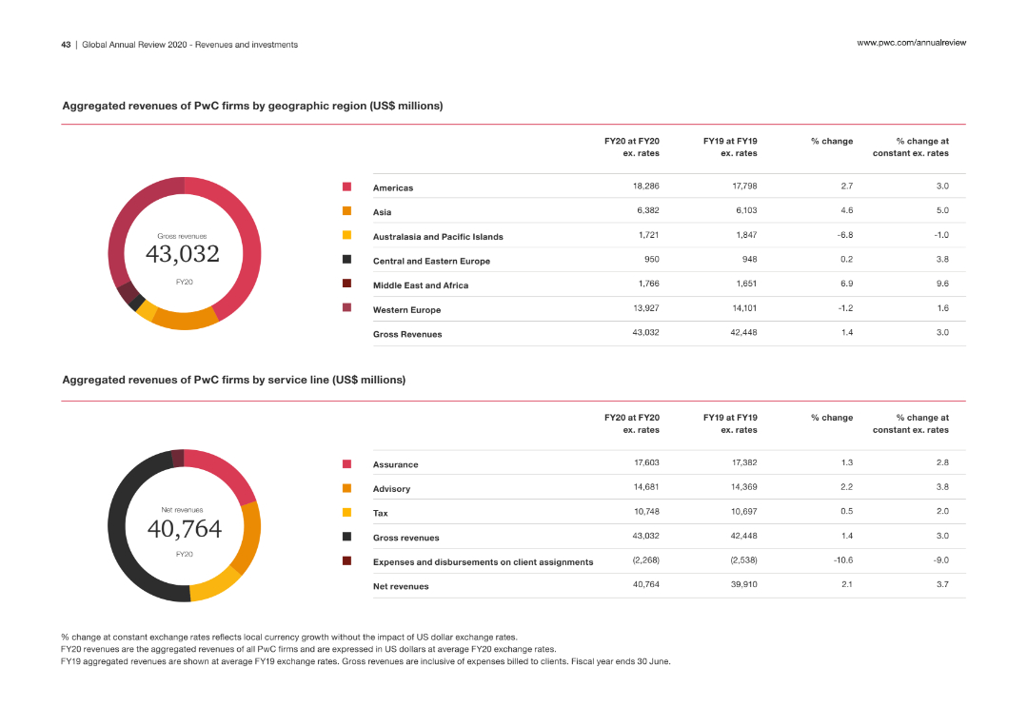Click the heading about revenues by service line
1028x726 pixels.
(x=233, y=380)
